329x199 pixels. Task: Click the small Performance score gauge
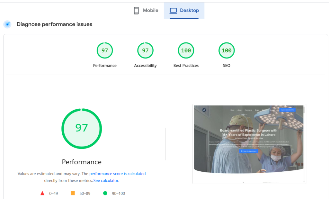[105, 50]
